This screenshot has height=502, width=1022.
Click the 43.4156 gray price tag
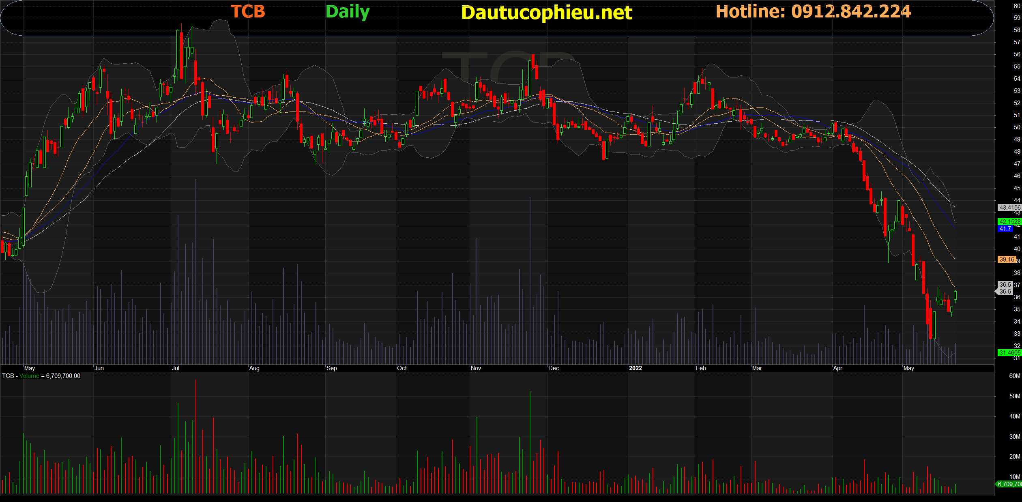[1009, 208]
